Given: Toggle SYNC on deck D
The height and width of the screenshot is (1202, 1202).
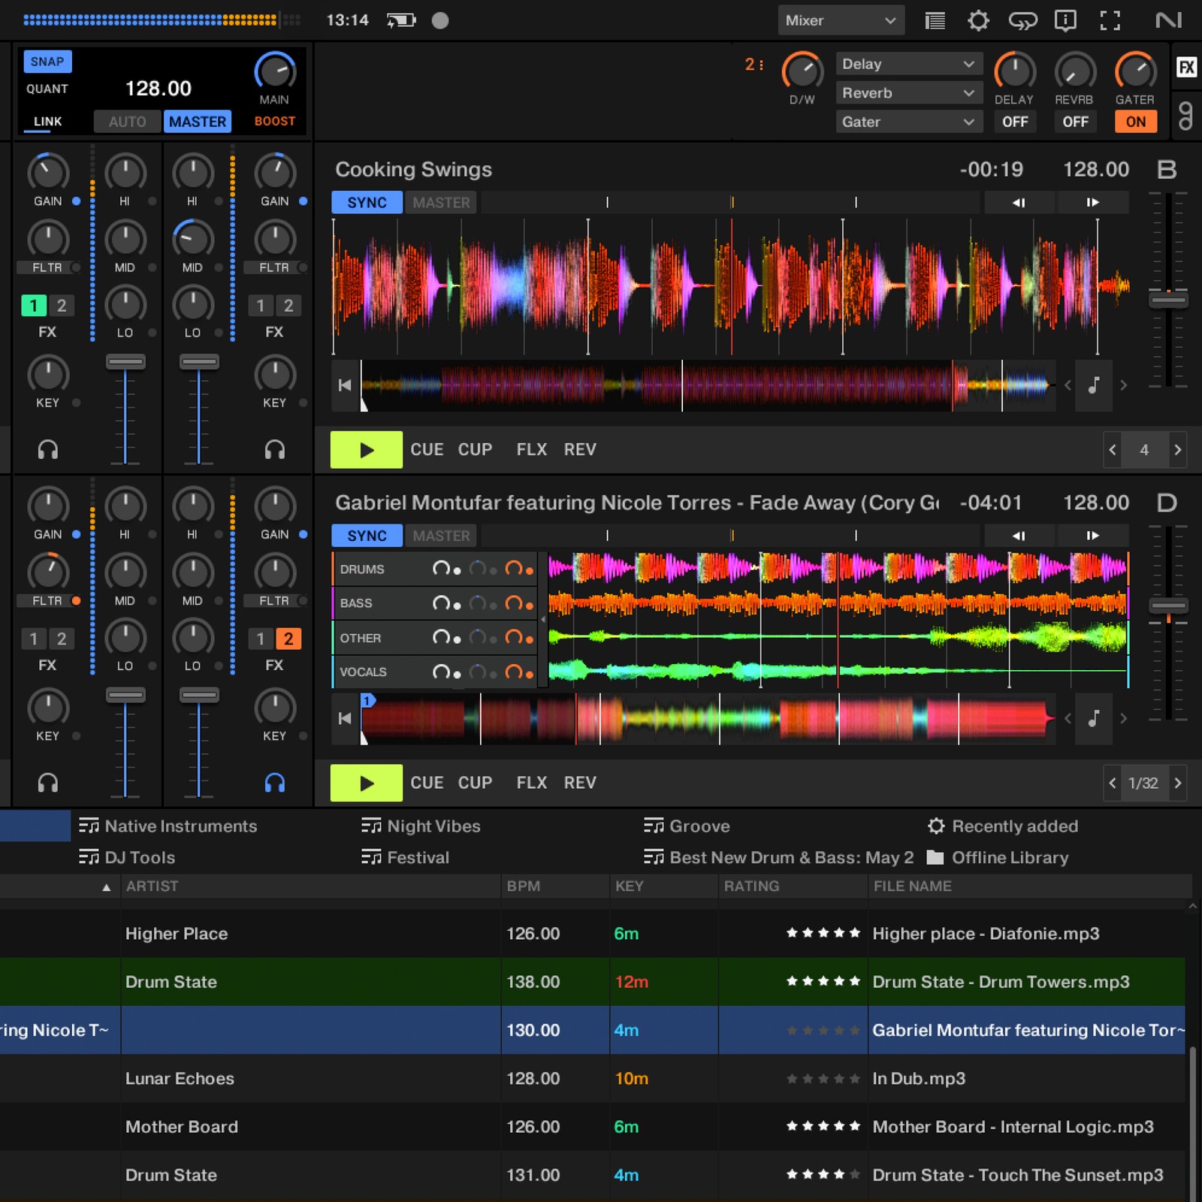Looking at the screenshot, I should click(x=366, y=535).
